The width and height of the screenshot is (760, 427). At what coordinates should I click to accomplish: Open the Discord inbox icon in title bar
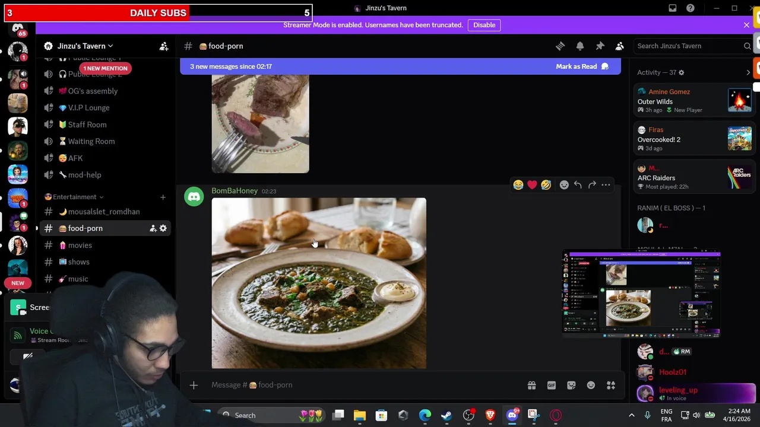(x=673, y=8)
